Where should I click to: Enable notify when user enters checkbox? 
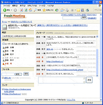pos(3,44)
